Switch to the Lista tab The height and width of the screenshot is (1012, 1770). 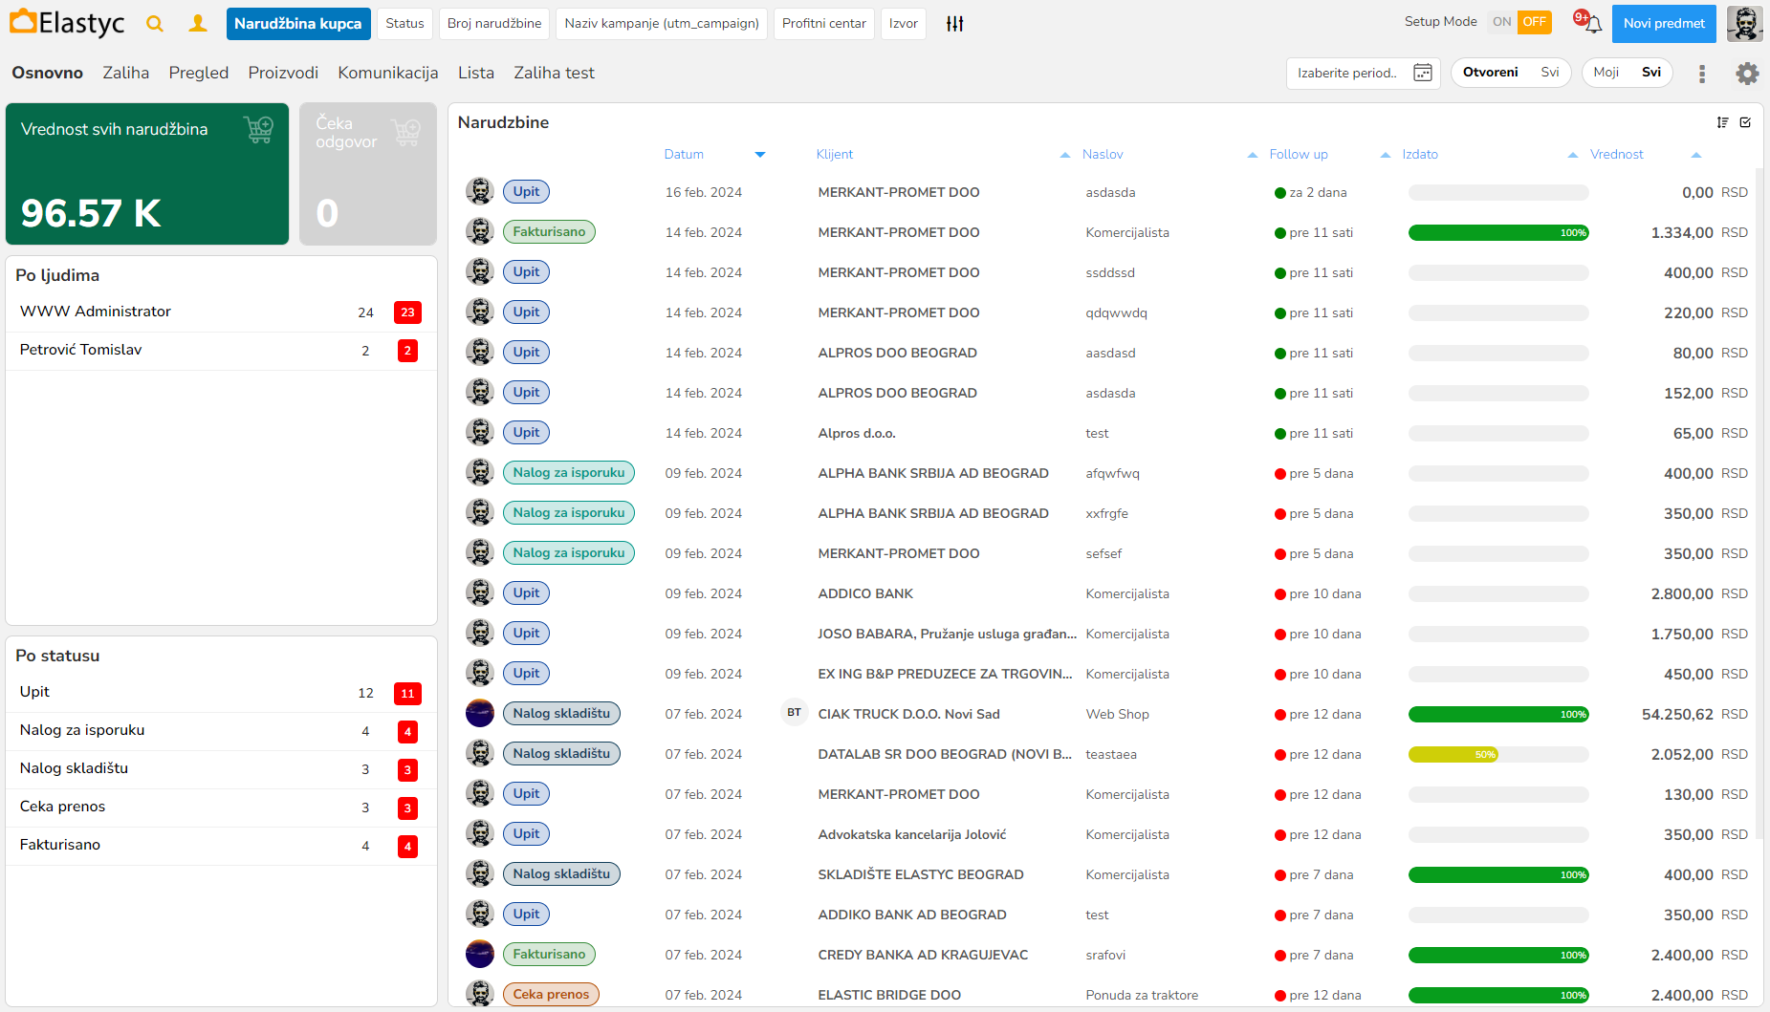pos(476,73)
